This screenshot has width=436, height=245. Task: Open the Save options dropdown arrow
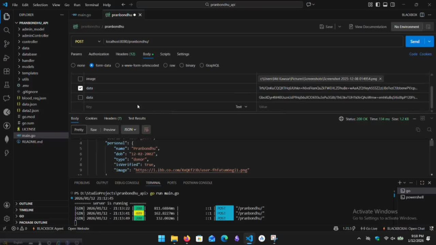[x=340, y=27]
